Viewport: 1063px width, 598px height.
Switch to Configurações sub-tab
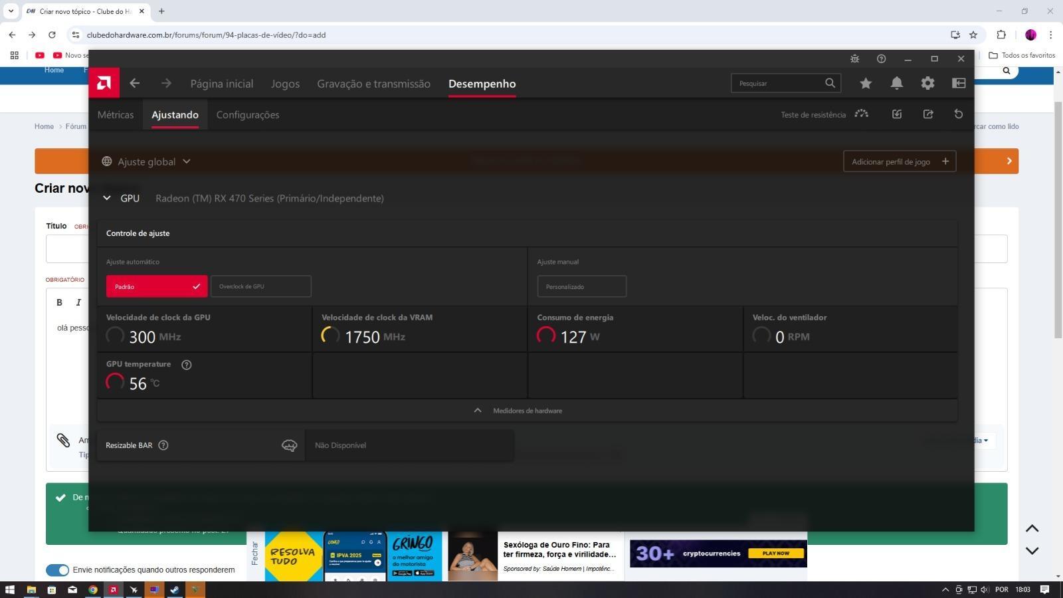[x=248, y=114]
